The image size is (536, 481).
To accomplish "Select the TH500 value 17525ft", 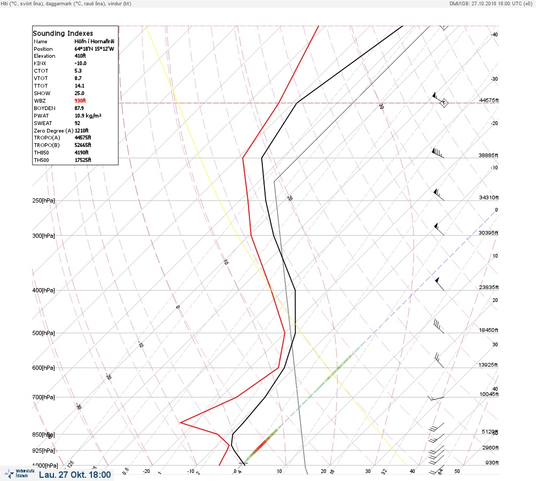I will pyautogui.click(x=83, y=160).
